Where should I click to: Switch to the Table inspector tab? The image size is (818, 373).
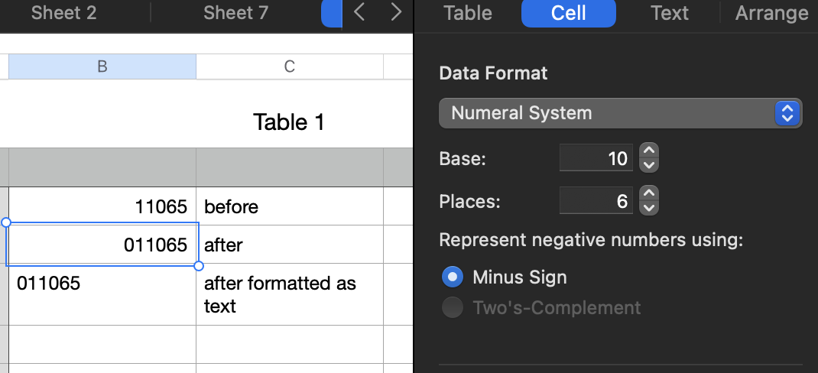point(468,13)
